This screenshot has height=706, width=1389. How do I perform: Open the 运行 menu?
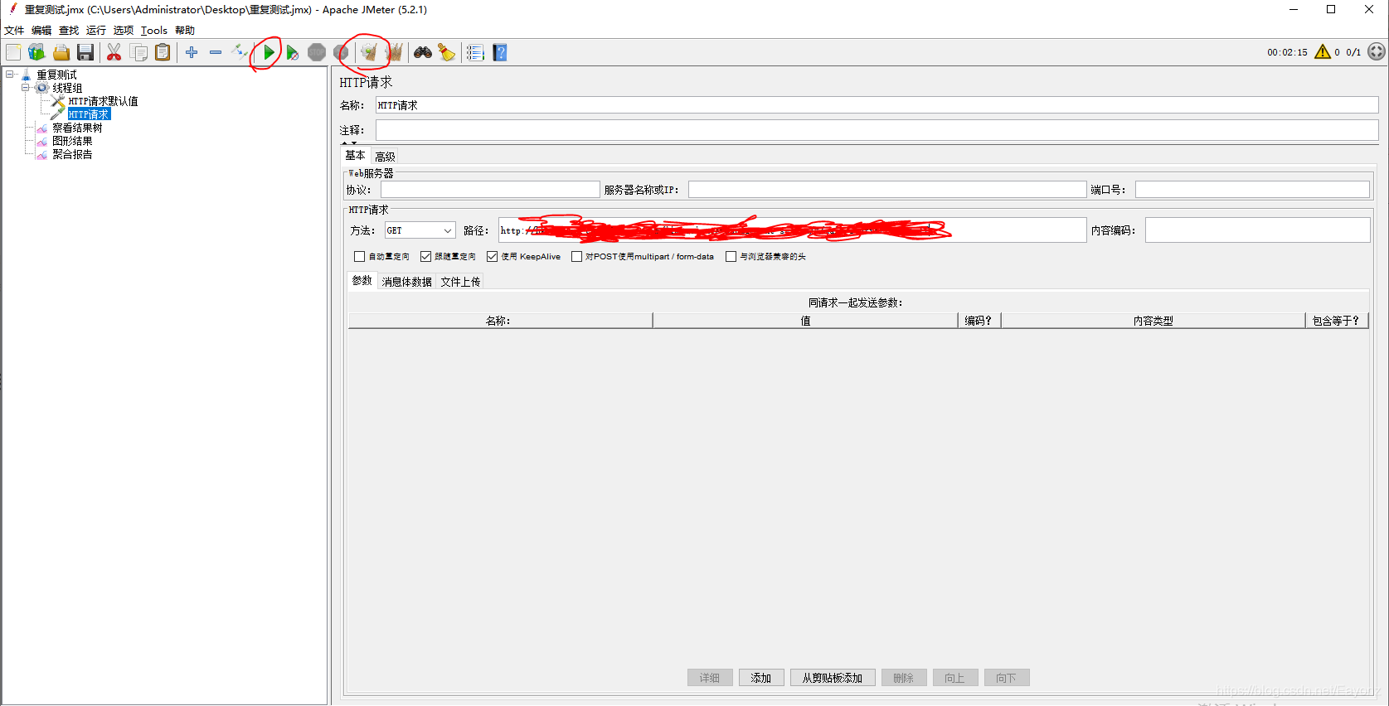[x=96, y=30]
